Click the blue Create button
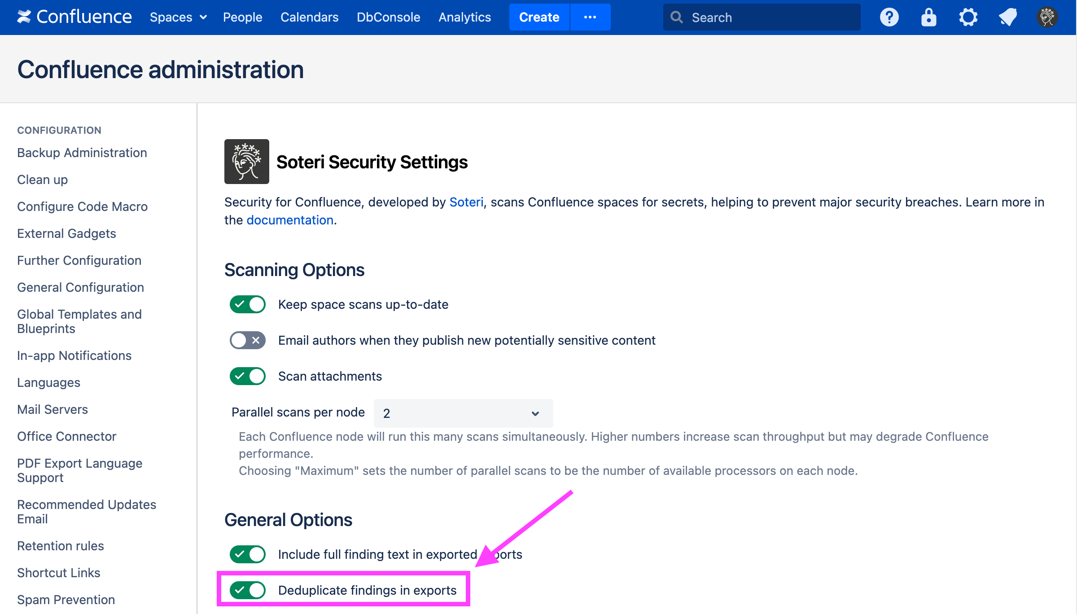1077x614 pixels. (x=539, y=17)
